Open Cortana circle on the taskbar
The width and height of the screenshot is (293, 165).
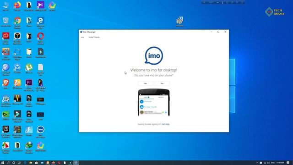pyautogui.click(x=14, y=163)
